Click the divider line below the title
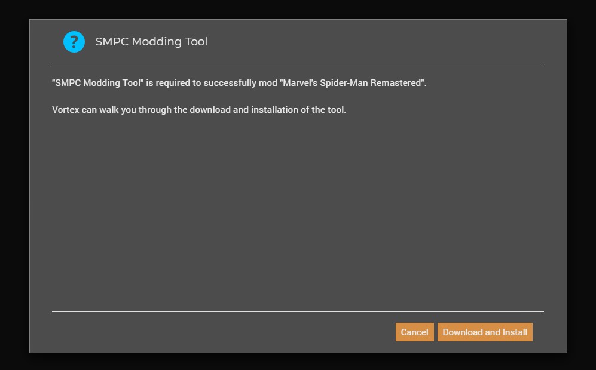The height and width of the screenshot is (370, 596). (x=298, y=61)
